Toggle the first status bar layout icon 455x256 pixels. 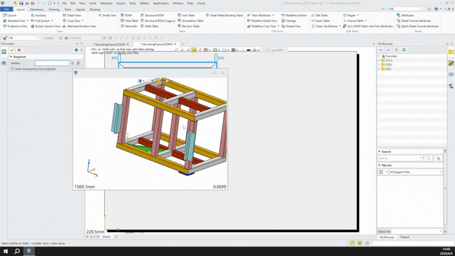coord(352,243)
